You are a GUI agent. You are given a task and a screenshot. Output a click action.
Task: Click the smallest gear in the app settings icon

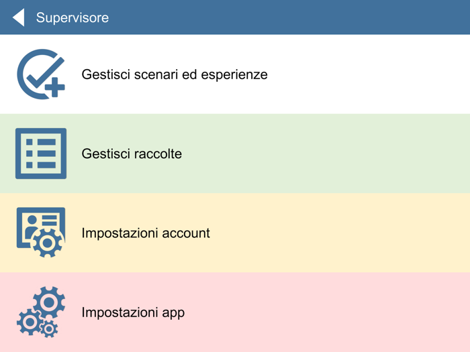[48, 329]
